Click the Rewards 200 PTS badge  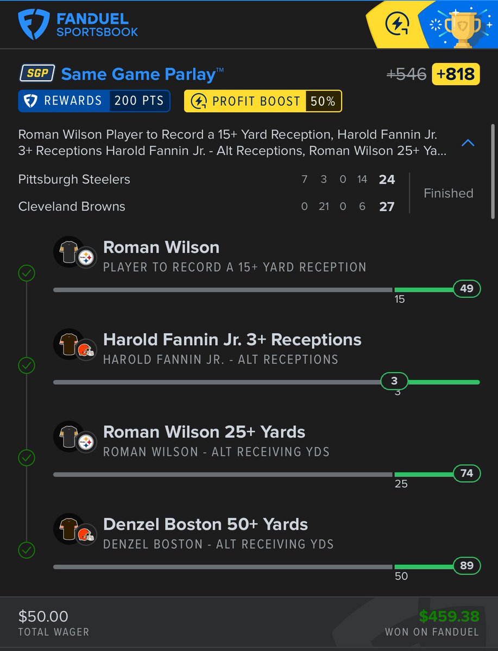point(94,101)
